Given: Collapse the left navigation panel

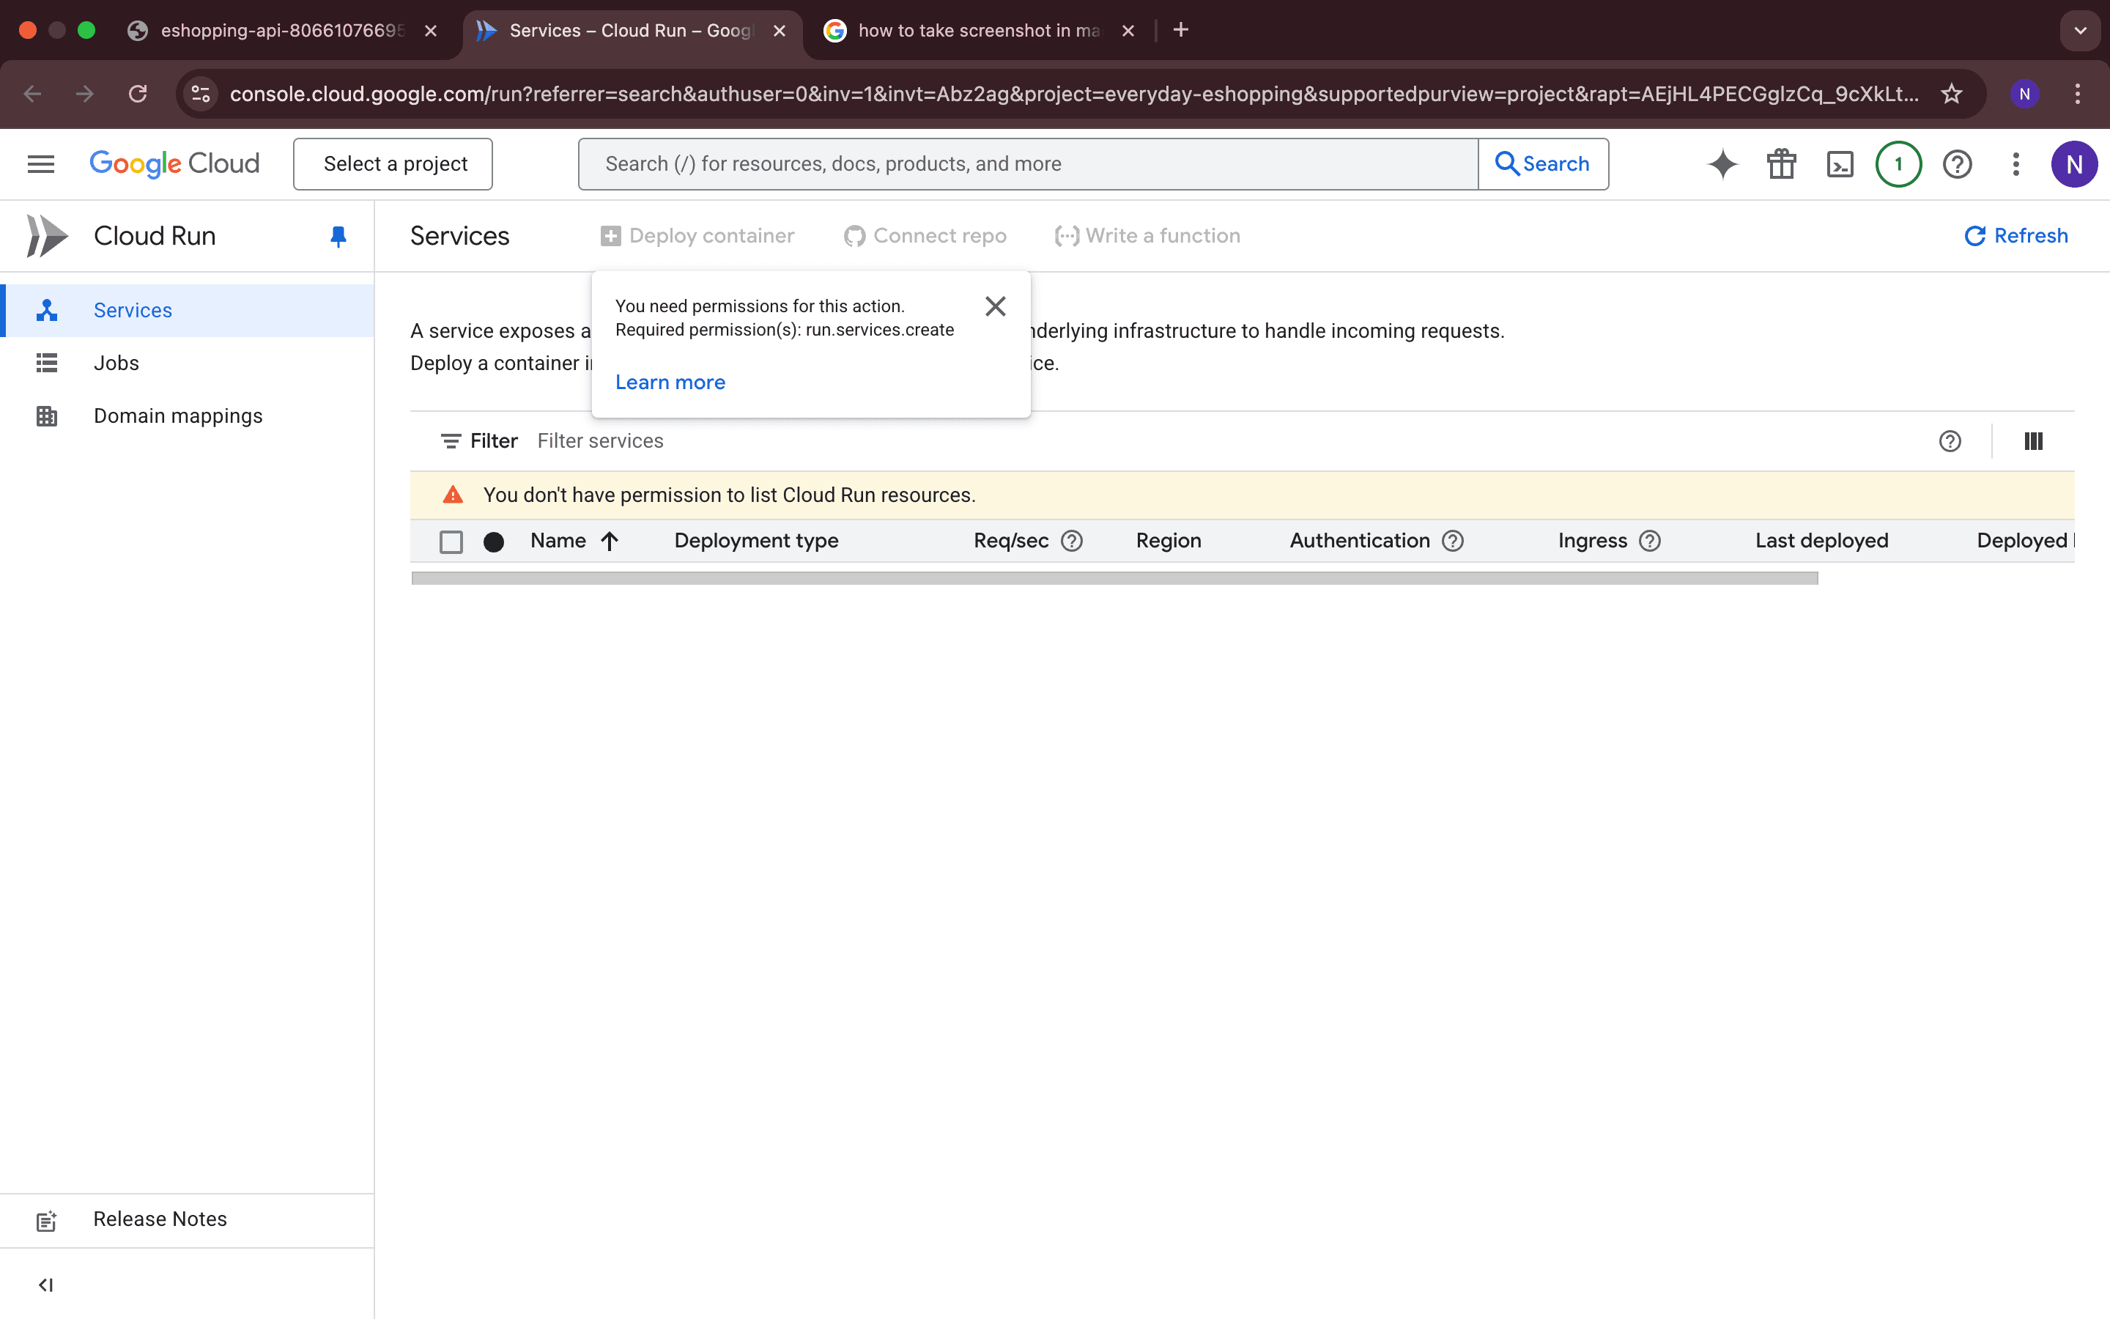Looking at the screenshot, I should coord(46,1284).
